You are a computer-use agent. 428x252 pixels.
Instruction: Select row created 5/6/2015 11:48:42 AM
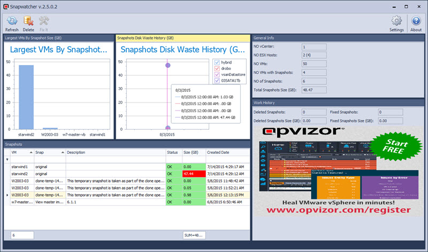coord(130,181)
